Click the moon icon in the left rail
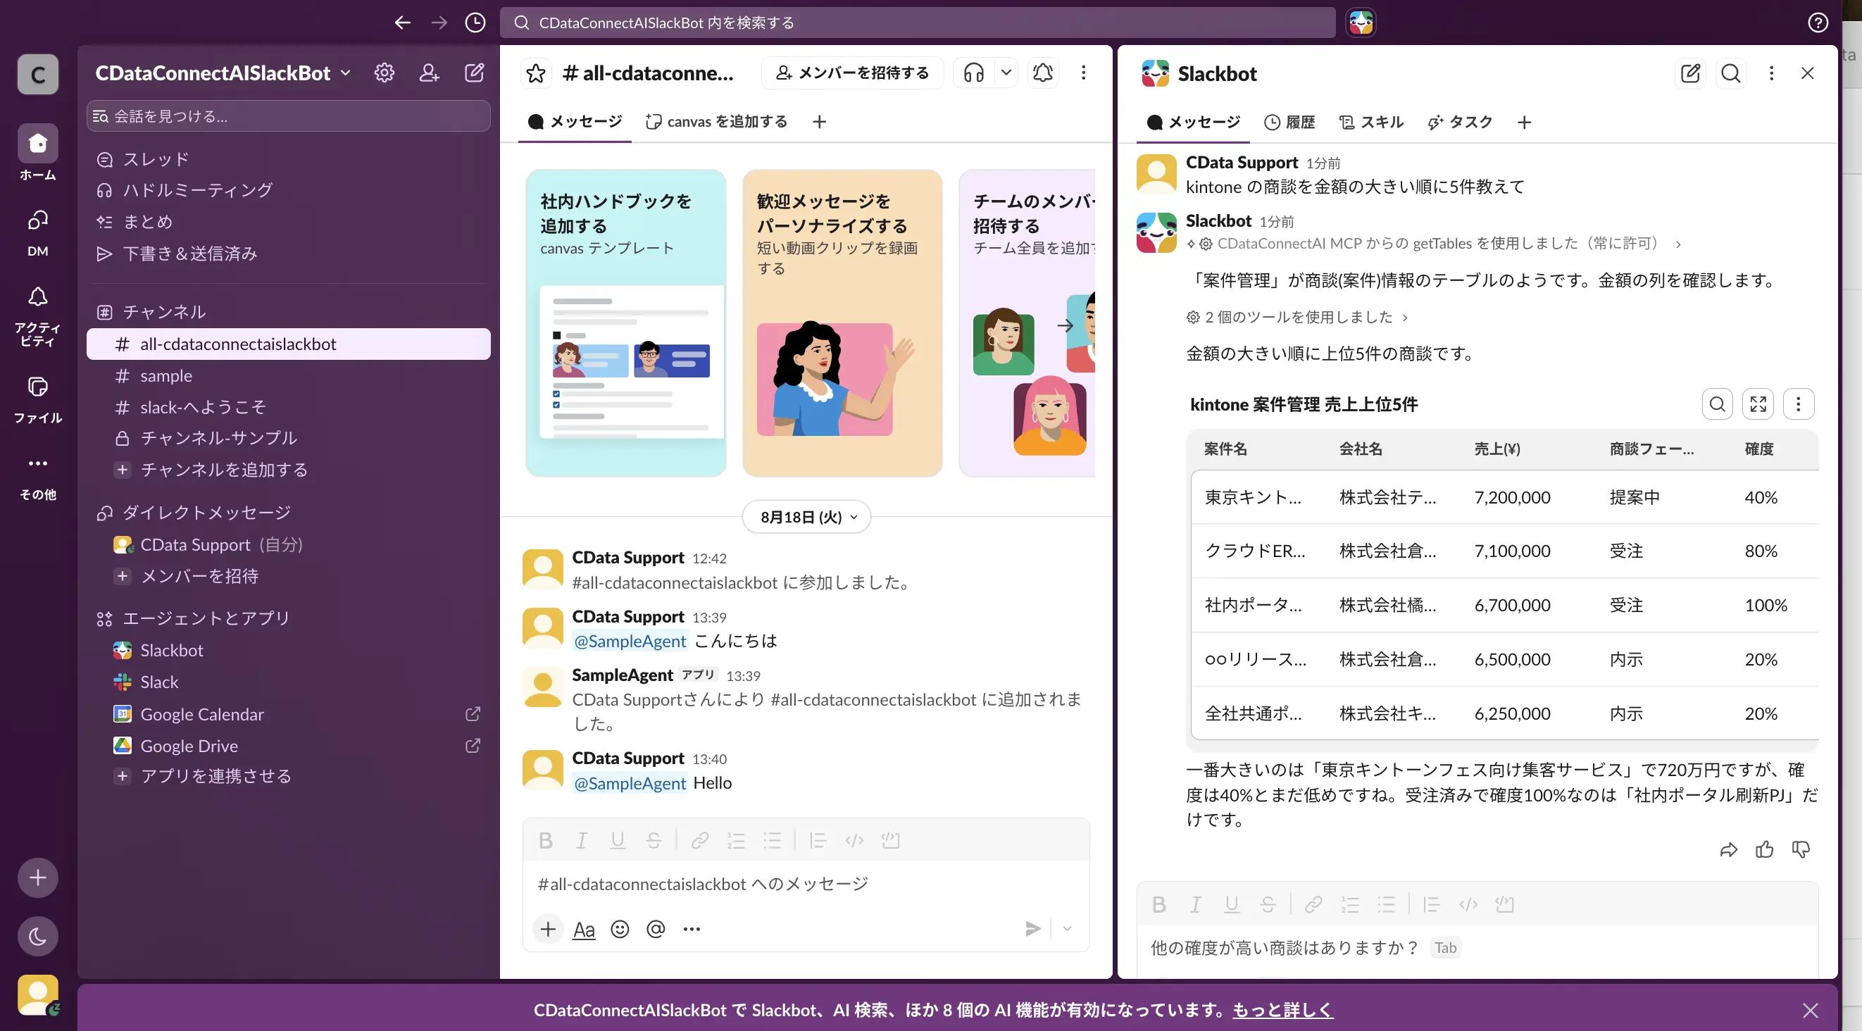 point(37,937)
